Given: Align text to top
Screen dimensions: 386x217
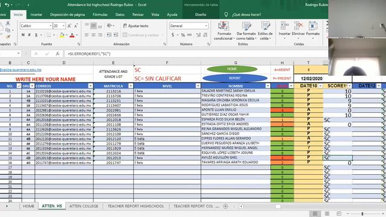Looking at the screenshot, I should (x=87, y=25).
